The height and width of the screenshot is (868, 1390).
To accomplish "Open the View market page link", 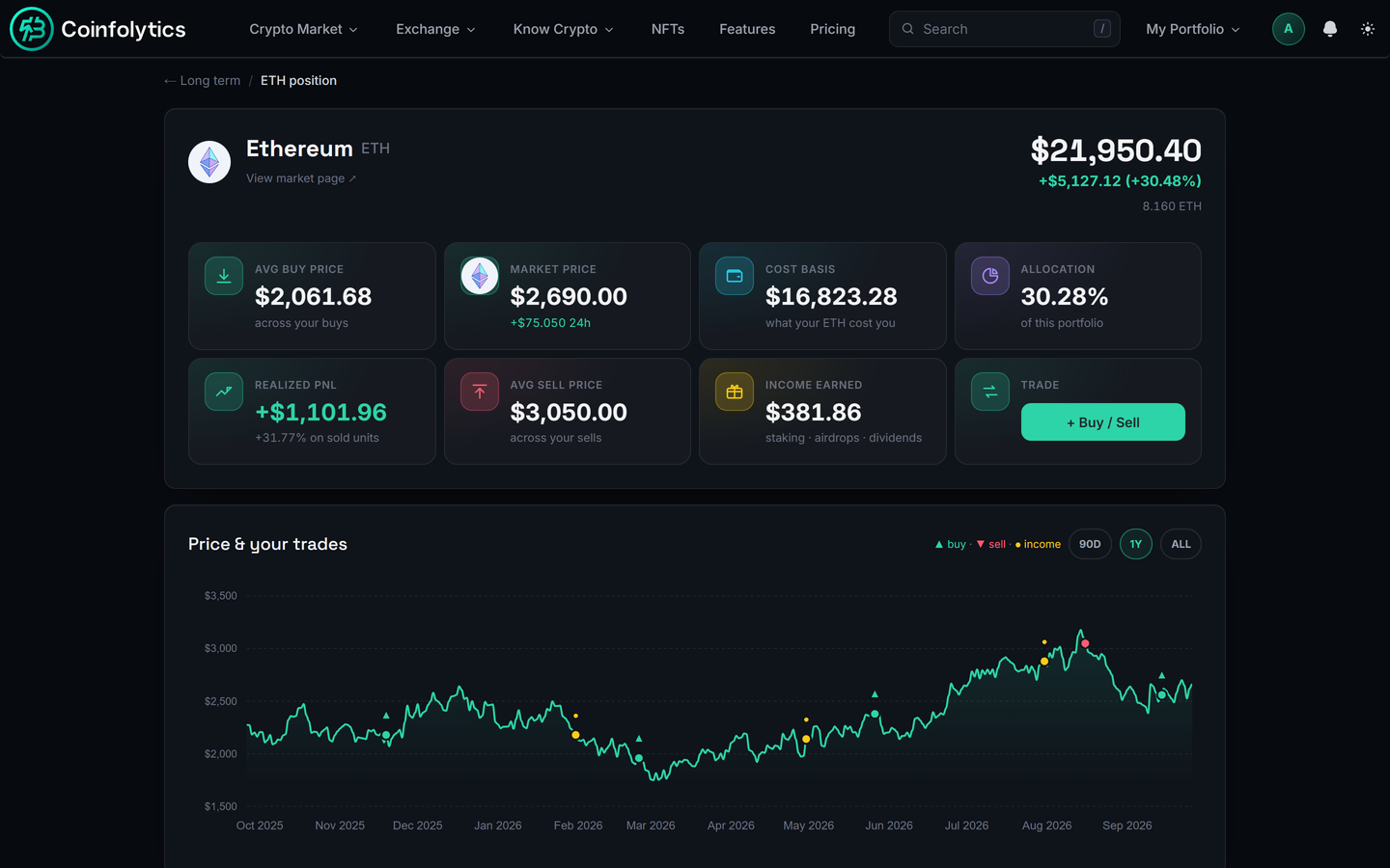I will pos(301,178).
